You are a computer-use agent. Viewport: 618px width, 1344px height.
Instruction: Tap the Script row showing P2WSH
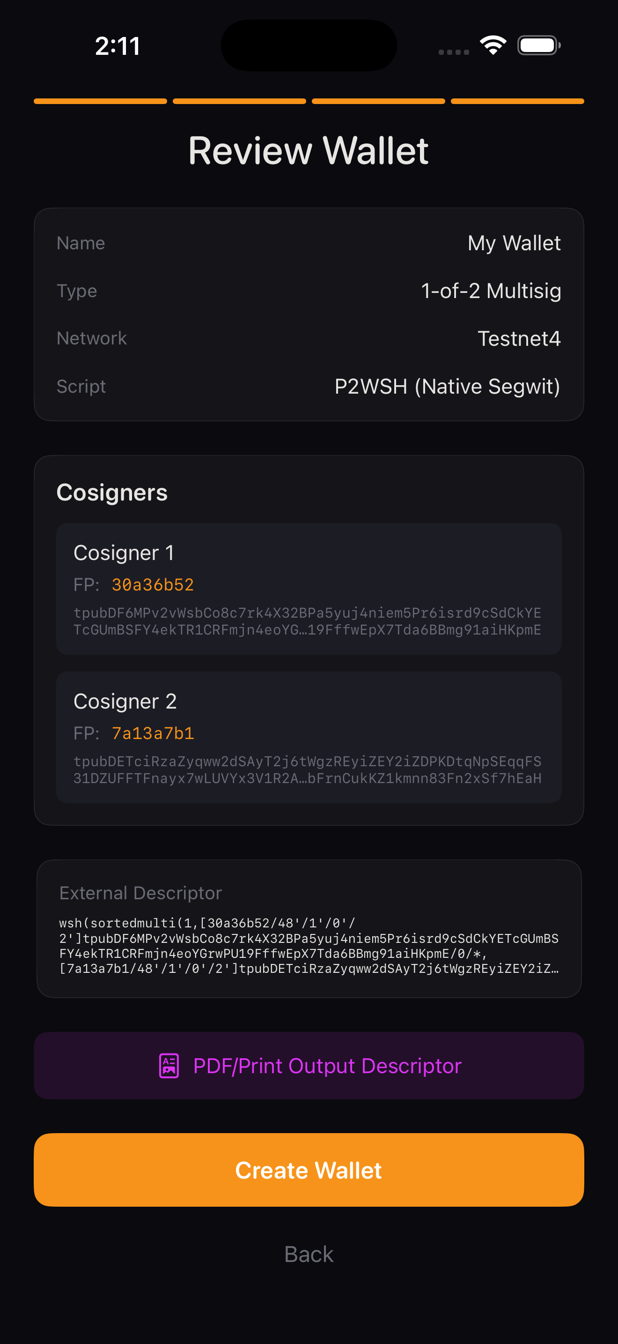[x=309, y=386]
